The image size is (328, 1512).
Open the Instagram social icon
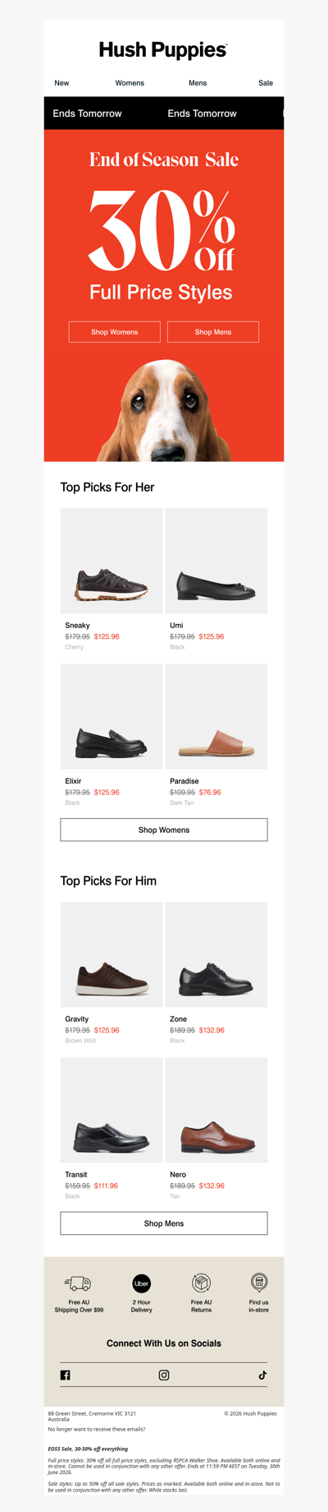tap(164, 1375)
